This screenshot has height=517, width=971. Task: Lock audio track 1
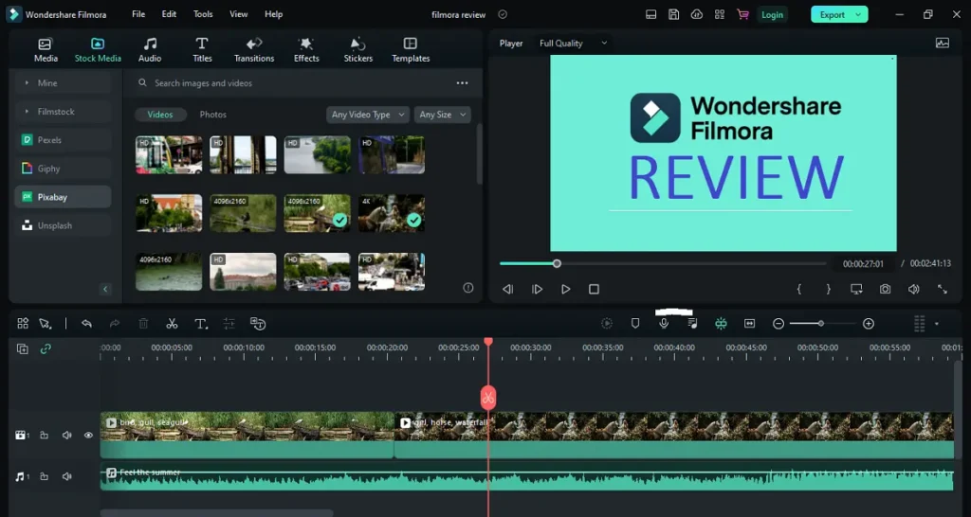(x=44, y=477)
